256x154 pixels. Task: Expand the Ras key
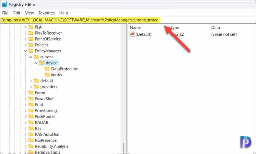click(x=25, y=129)
